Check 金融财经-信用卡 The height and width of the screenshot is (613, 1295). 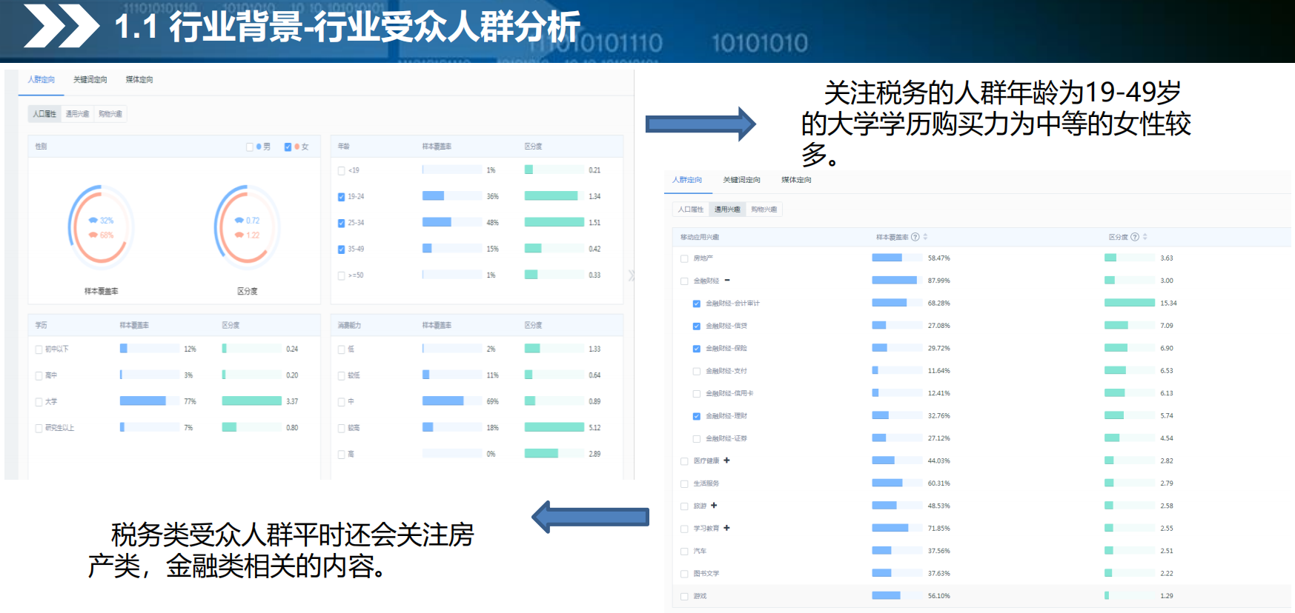coord(697,394)
